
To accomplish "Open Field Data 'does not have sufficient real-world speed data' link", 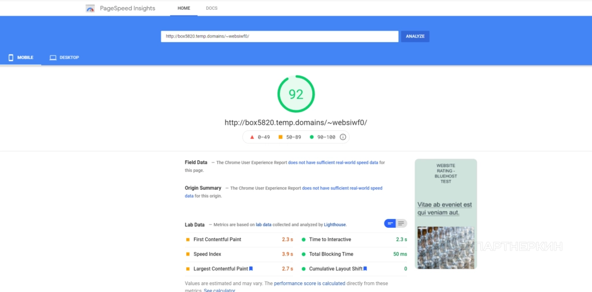I will coord(333,162).
